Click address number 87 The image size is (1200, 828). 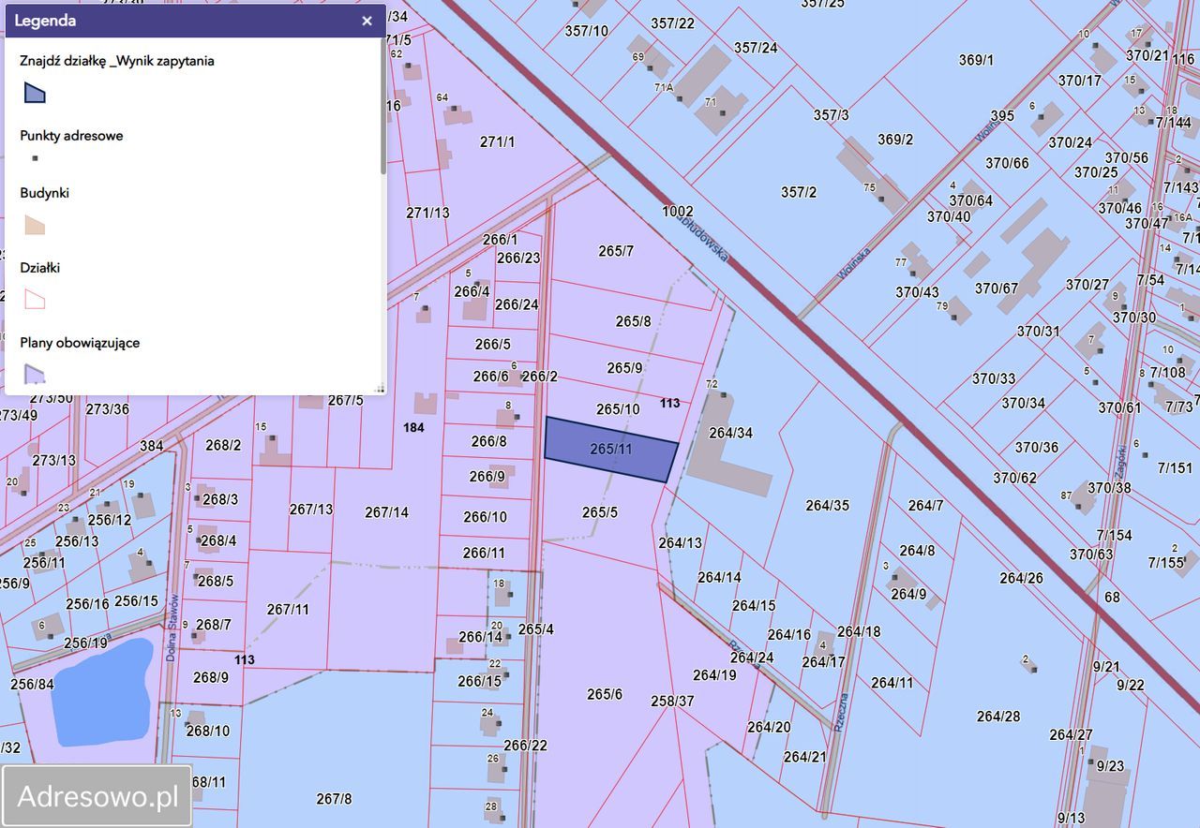[1066, 495]
